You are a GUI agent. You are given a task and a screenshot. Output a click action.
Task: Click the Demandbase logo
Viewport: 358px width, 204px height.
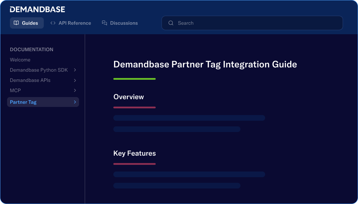[37, 10]
